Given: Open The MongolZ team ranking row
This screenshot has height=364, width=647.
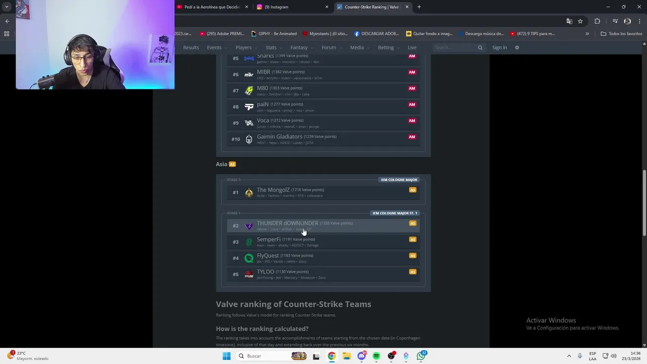Looking at the screenshot, I should tap(323, 193).
